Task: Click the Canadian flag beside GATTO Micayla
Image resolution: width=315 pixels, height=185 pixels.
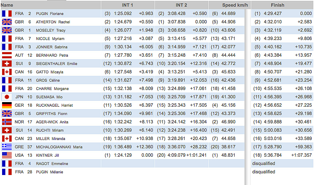Action: (x=7, y=72)
